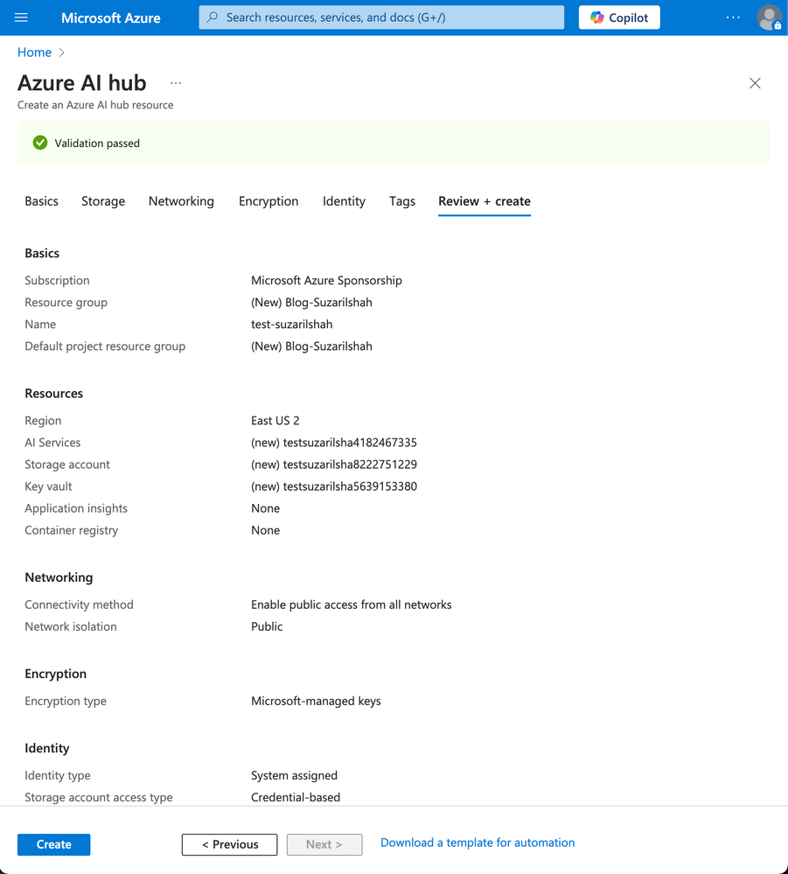Image resolution: width=788 pixels, height=874 pixels.
Task: Select the Name value 'test-suzarilshah'
Action: pyautogui.click(x=291, y=325)
